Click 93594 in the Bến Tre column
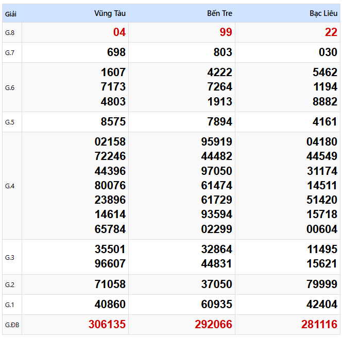 (217, 215)
